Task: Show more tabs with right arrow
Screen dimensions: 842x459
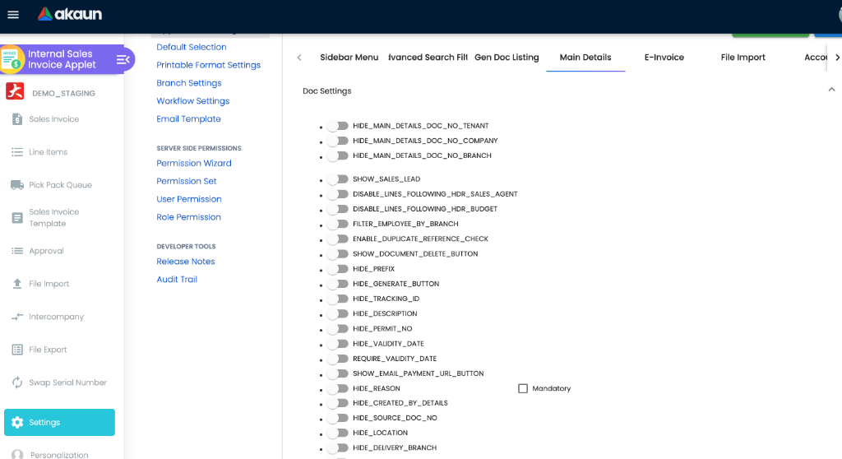Action: click(837, 58)
